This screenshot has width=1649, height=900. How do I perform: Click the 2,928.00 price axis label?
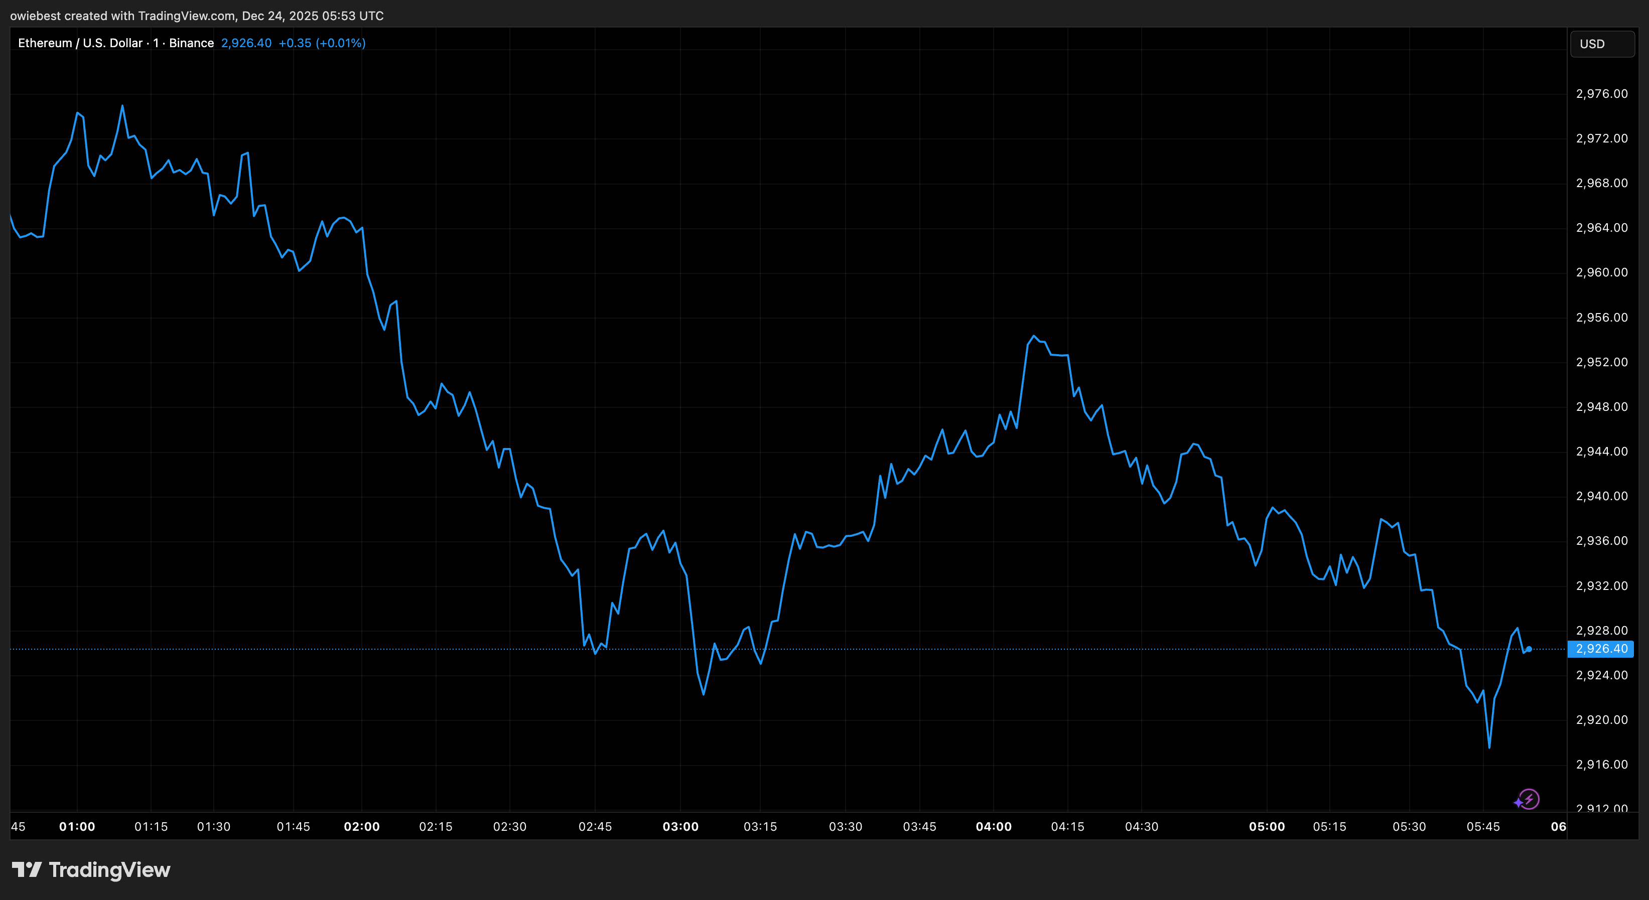point(1602,631)
